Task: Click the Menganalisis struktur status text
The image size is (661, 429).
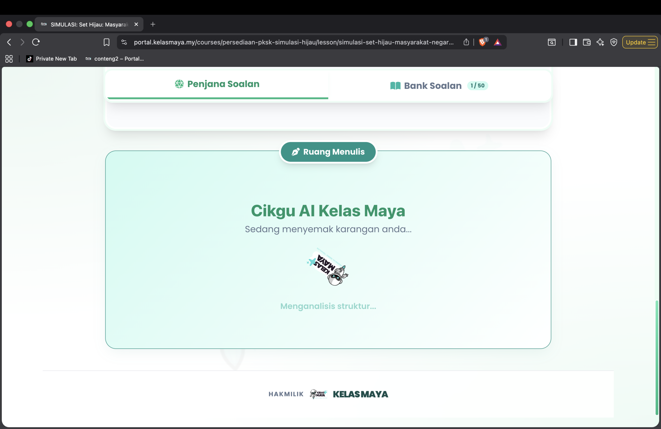Action: pos(328,306)
